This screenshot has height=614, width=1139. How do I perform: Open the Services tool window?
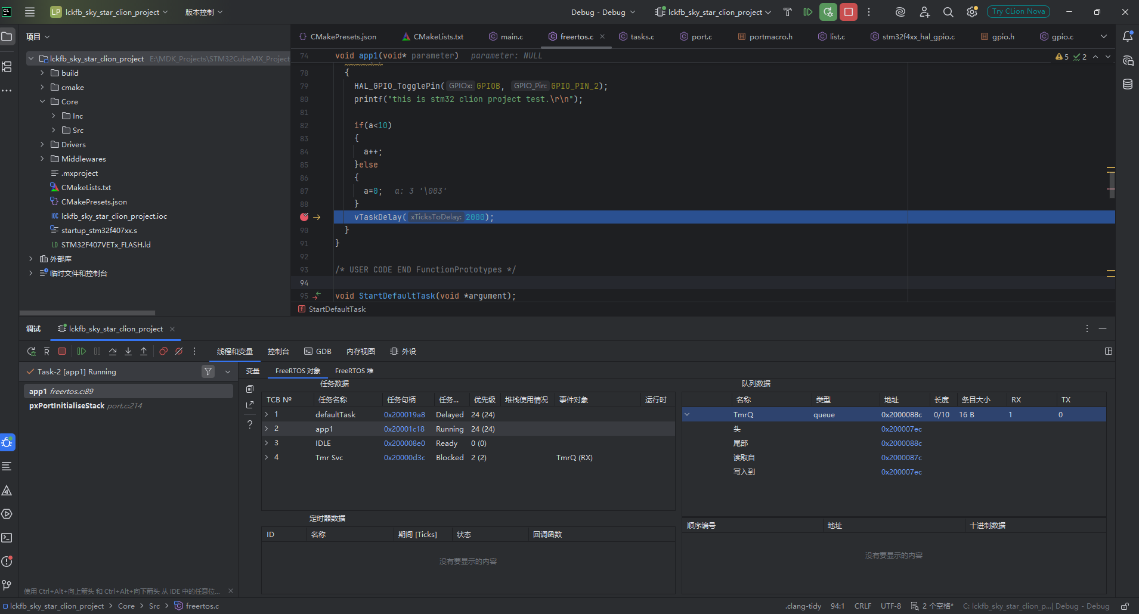7,514
